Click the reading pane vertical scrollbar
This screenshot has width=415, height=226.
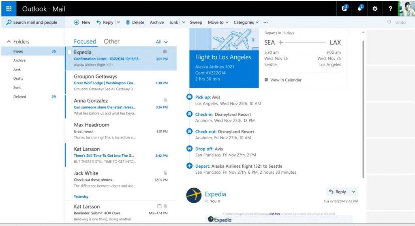click(363, 109)
